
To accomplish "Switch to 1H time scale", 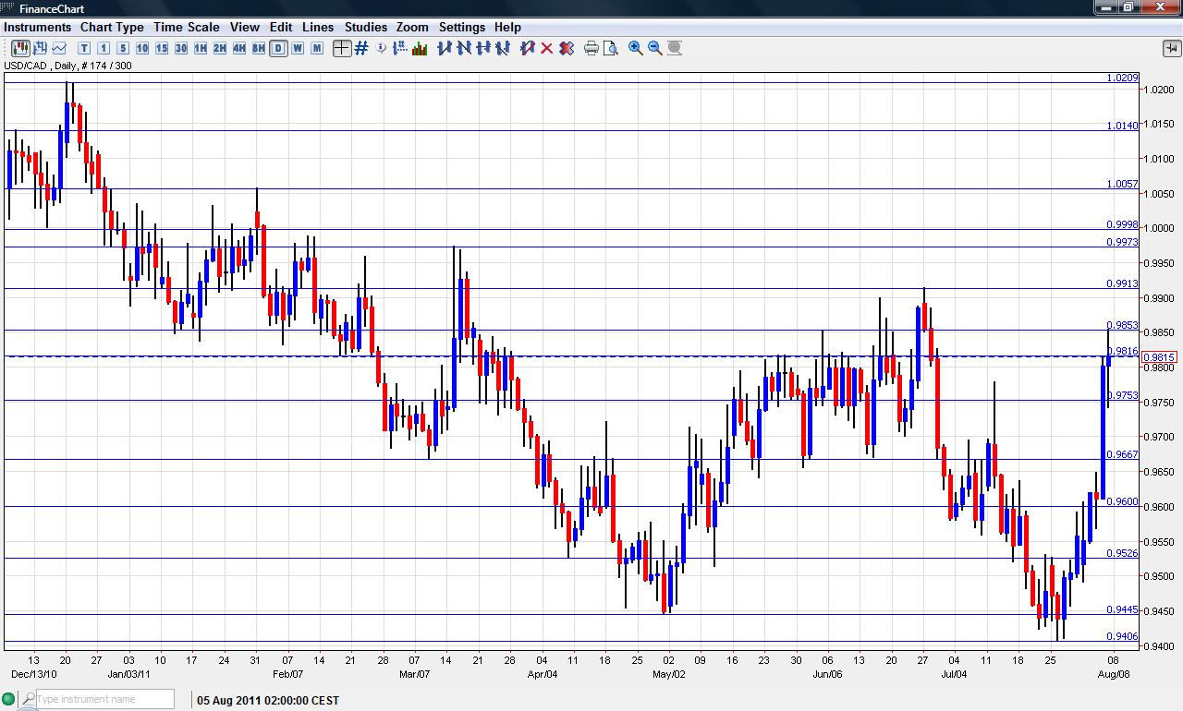I will click(201, 48).
